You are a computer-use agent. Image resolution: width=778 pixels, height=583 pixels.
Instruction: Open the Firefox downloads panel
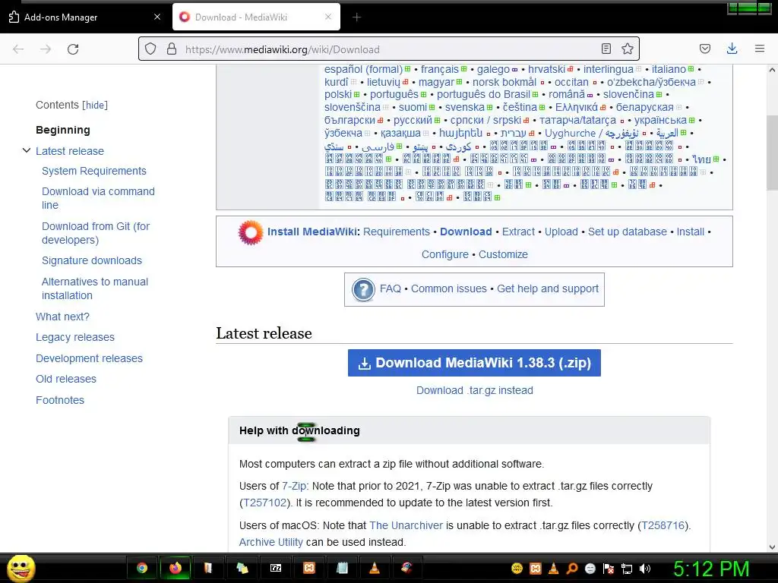[x=732, y=49]
